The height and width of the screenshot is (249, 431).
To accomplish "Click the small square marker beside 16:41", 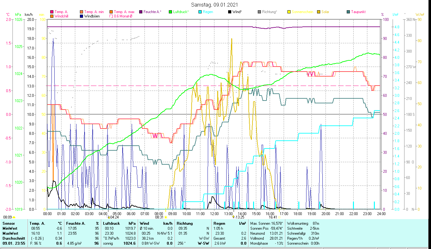I will pos(279,217).
